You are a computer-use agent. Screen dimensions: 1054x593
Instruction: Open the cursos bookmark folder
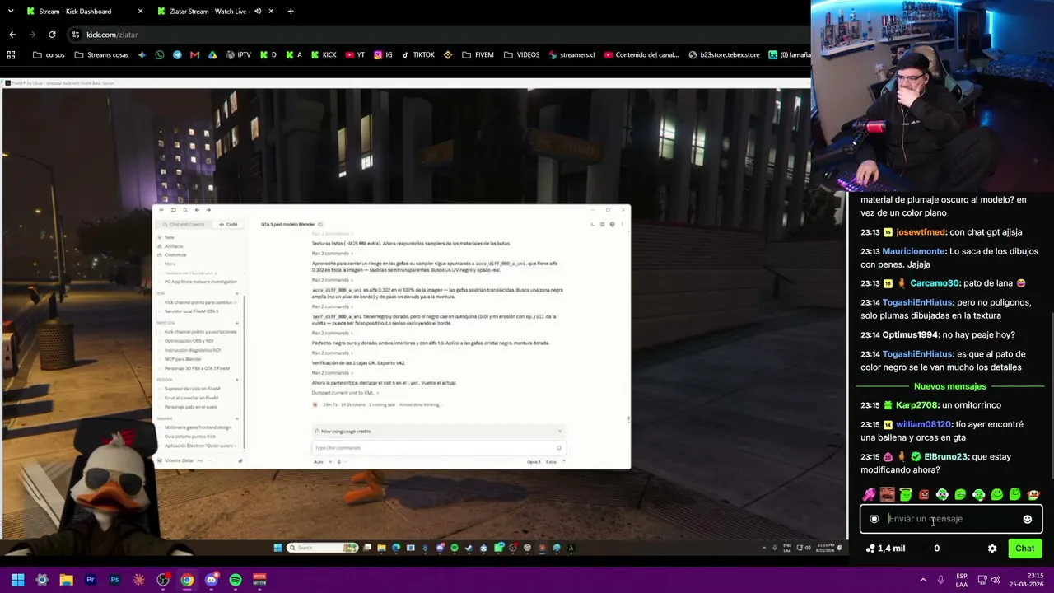(x=49, y=55)
